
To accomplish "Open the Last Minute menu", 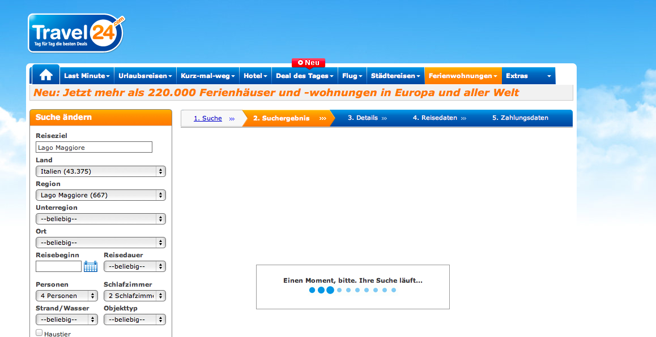I will tap(87, 76).
